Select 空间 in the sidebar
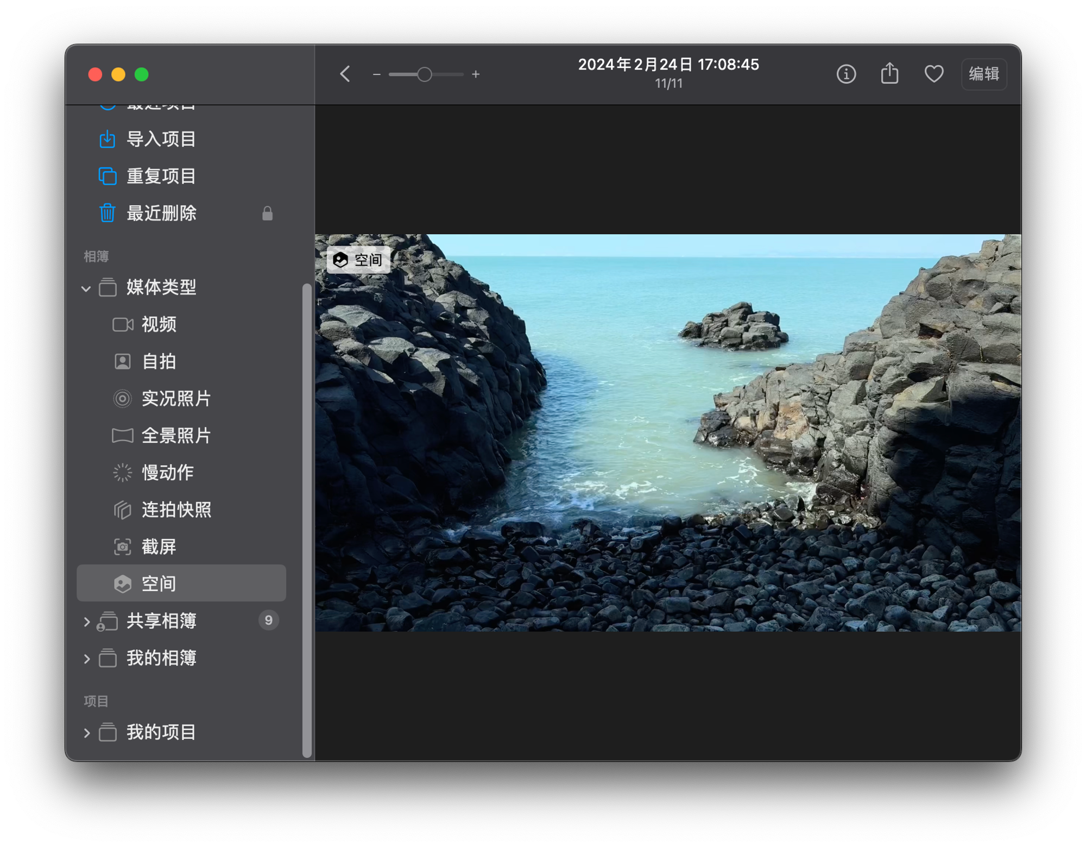Image resolution: width=1086 pixels, height=847 pixels. point(181,584)
